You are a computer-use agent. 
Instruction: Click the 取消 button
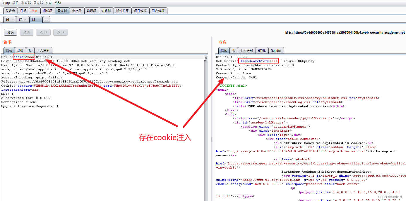[x=27, y=32]
